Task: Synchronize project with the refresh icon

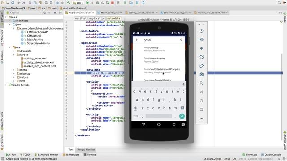Action: (13, 3)
